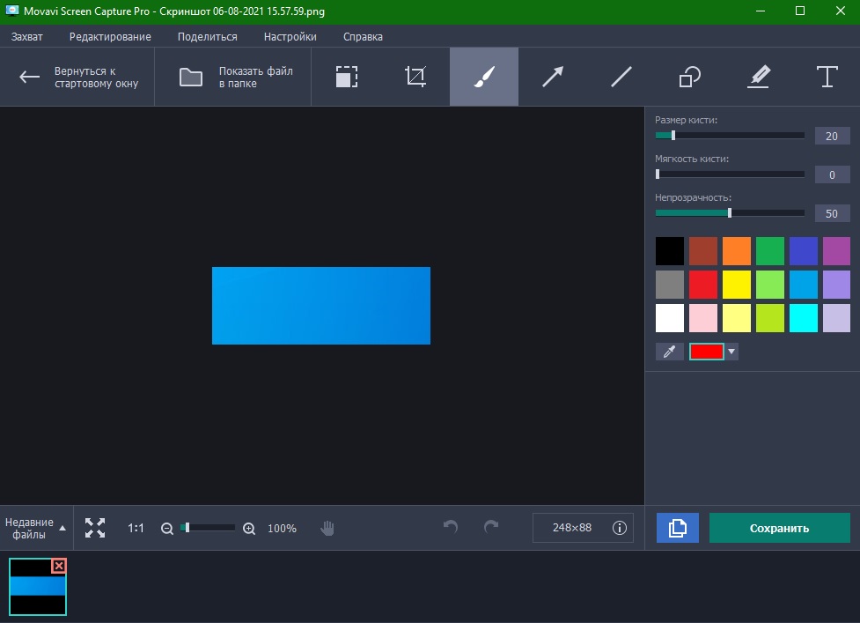Open the Захват menu
The height and width of the screenshot is (623, 860).
(27, 37)
